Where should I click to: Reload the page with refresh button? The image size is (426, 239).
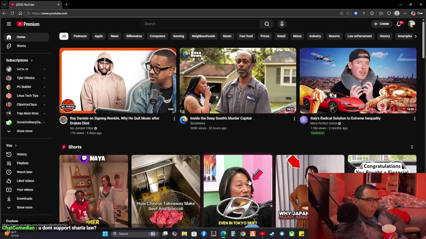12,13
